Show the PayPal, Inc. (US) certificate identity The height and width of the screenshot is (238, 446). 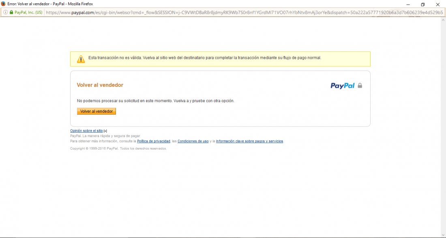coord(28,13)
